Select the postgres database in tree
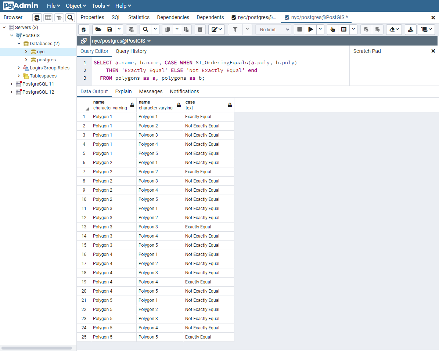Screen dimensions: 439x351 point(46,60)
